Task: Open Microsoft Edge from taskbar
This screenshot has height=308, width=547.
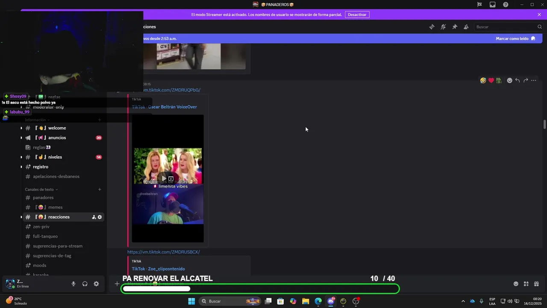Action: (x=318, y=301)
